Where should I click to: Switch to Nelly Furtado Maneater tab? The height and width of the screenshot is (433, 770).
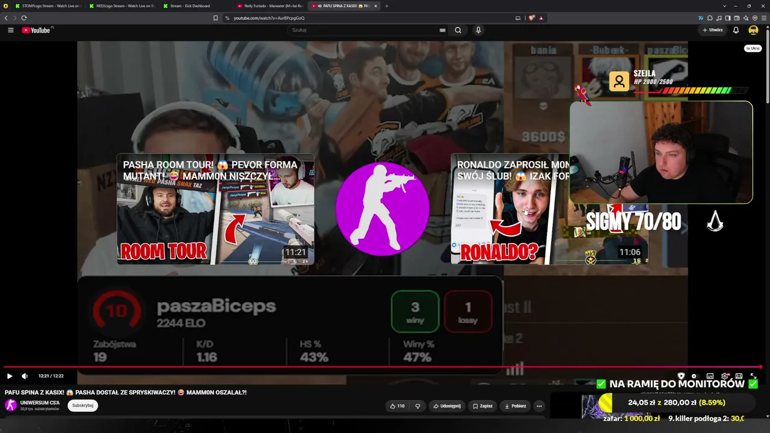click(x=270, y=6)
